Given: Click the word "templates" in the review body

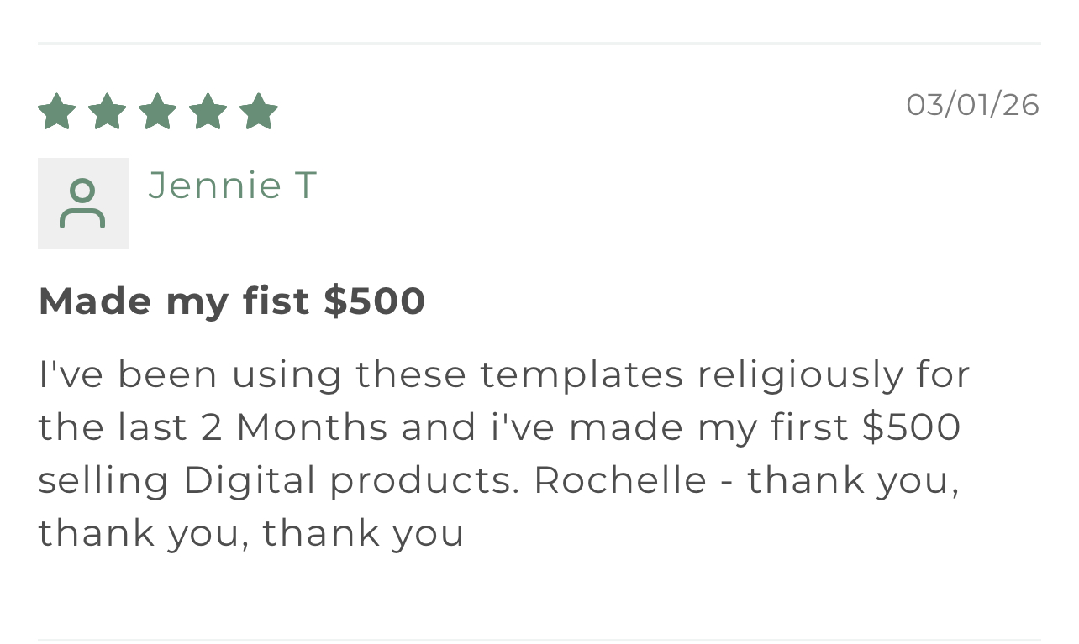Looking at the screenshot, I should tap(582, 374).
